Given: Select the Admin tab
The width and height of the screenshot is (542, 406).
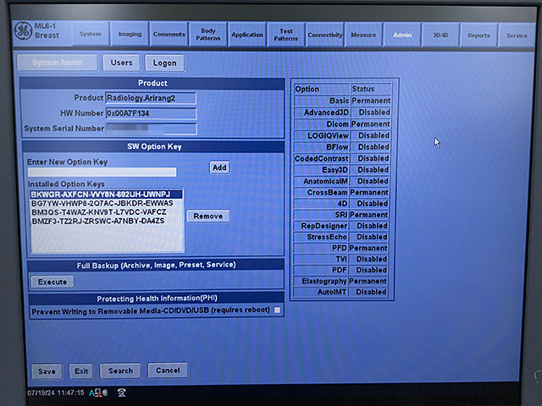Looking at the screenshot, I should [402, 35].
